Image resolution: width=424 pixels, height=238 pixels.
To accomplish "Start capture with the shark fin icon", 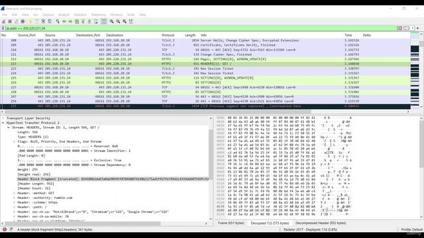I will click(x=3, y=21).
